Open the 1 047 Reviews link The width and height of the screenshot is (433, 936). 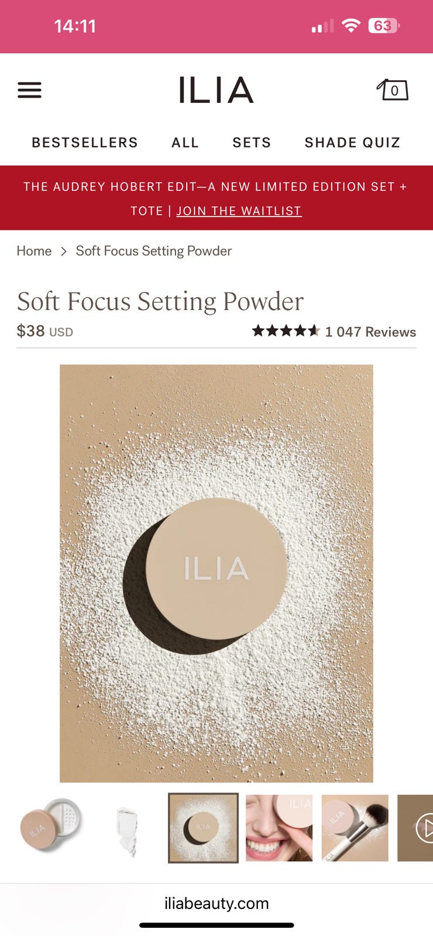(x=370, y=332)
